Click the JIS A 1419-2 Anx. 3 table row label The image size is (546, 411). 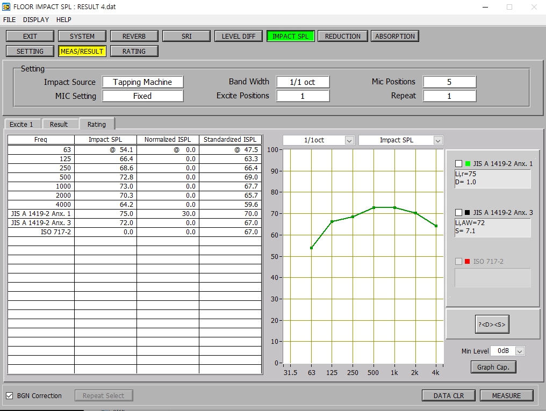point(41,223)
